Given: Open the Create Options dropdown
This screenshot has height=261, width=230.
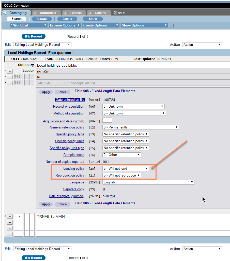Looking at the screenshot, I should [101, 25].
